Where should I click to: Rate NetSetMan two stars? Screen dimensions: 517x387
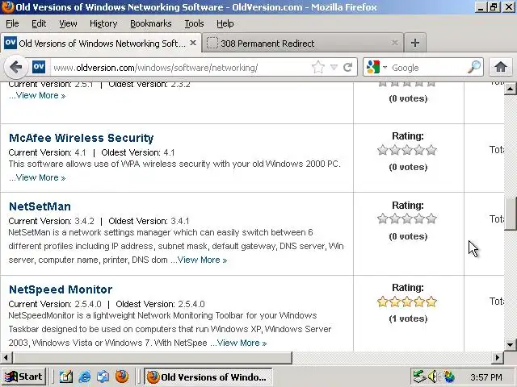click(x=395, y=218)
